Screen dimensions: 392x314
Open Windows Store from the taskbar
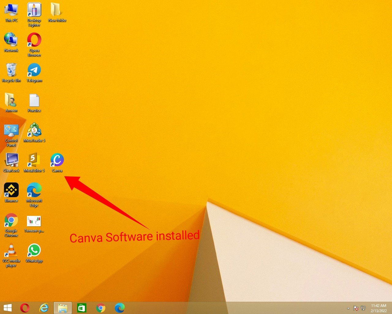tap(81, 308)
